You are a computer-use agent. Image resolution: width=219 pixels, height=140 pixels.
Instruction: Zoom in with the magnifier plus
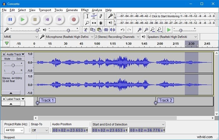coord(140,30)
